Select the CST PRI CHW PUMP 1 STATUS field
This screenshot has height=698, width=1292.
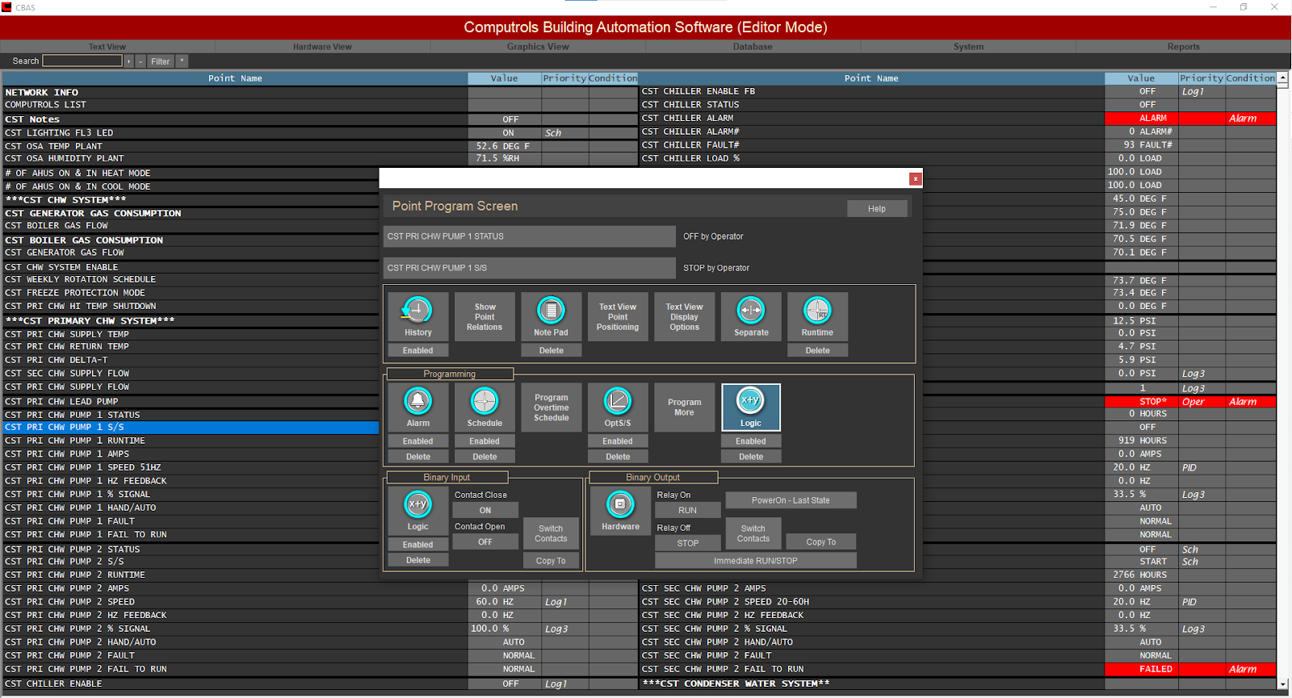pos(530,236)
